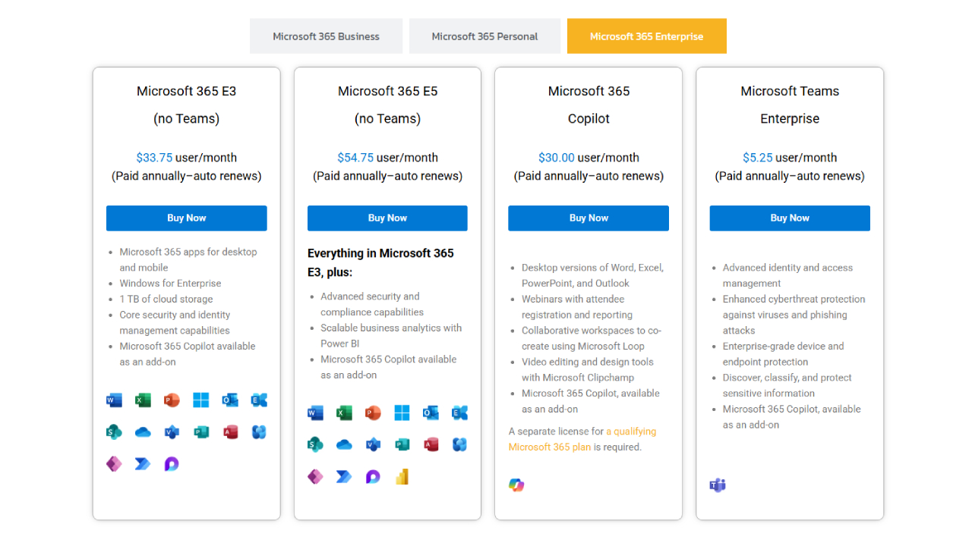Click the OneDrive cloud icon in E3 card
This screenshot has width=972, height=546.
[143, 432]
